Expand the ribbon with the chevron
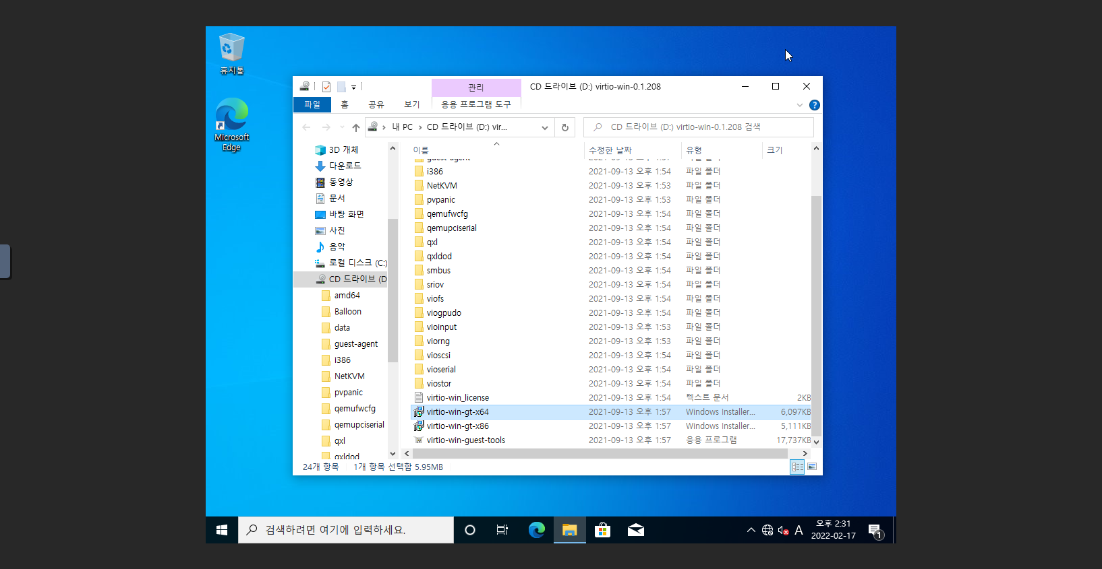The height and width of the screenshot is (569, 1102). (799, 105)
